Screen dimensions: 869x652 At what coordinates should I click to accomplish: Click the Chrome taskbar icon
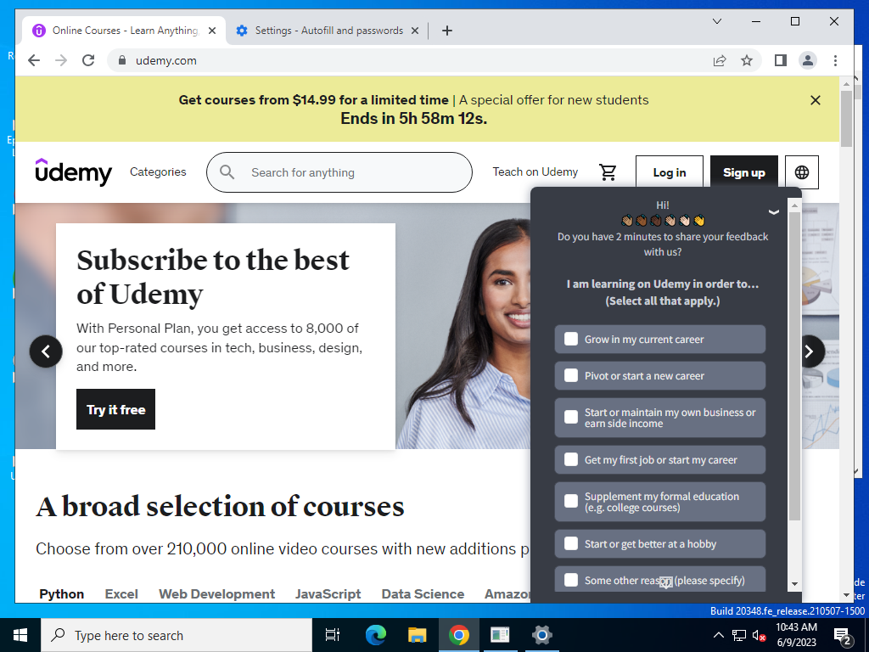tap(459, 635)
